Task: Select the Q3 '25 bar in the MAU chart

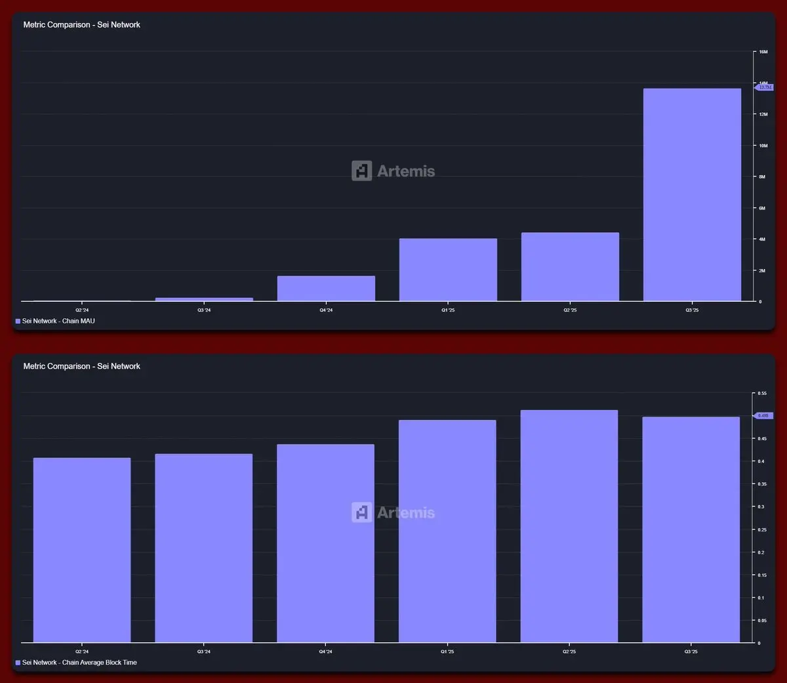Action: pos(692,195)
